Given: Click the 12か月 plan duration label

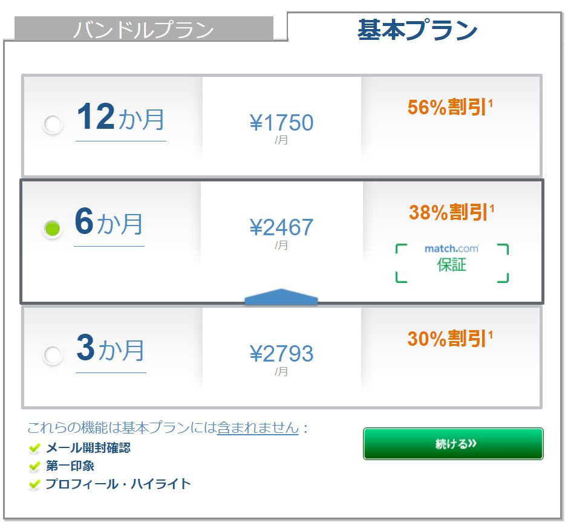Looking at the screenshot, I should (120, 117).
